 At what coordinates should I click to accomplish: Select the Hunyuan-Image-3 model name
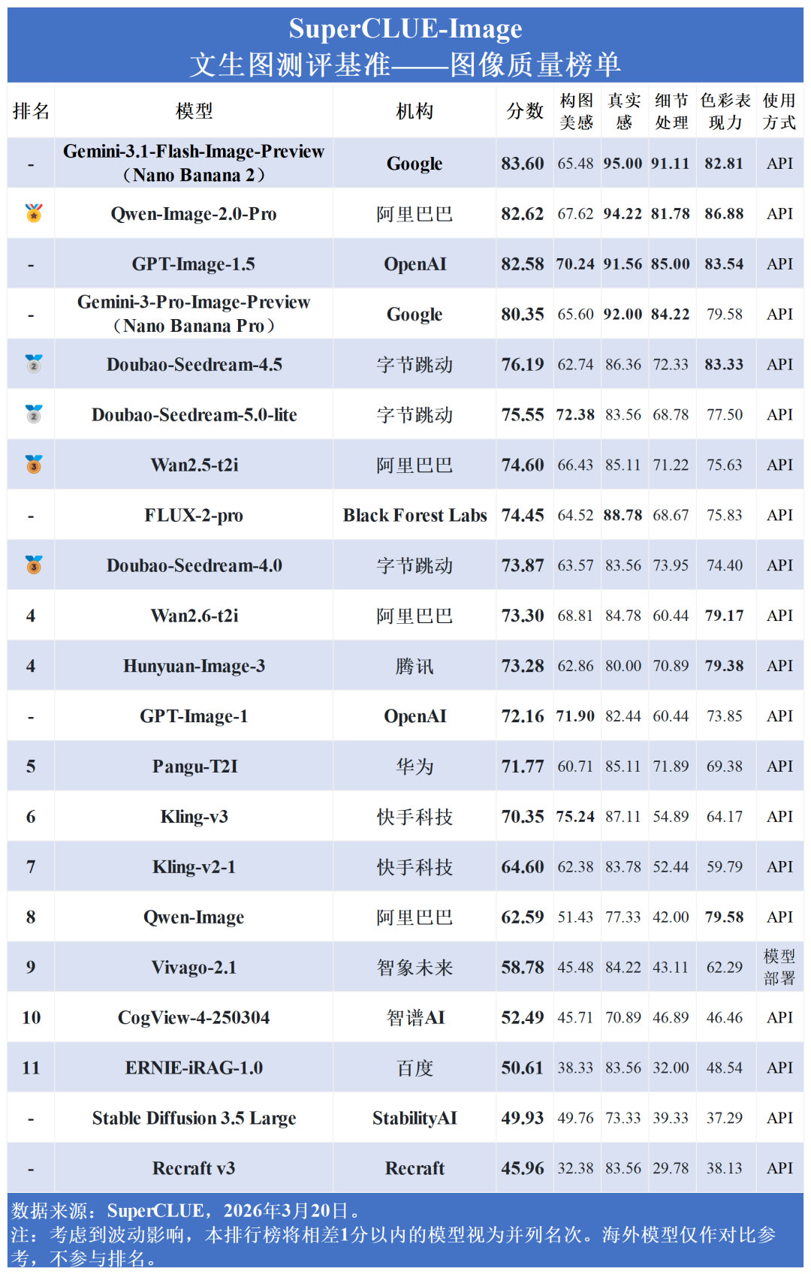click(x=194, y=667)
